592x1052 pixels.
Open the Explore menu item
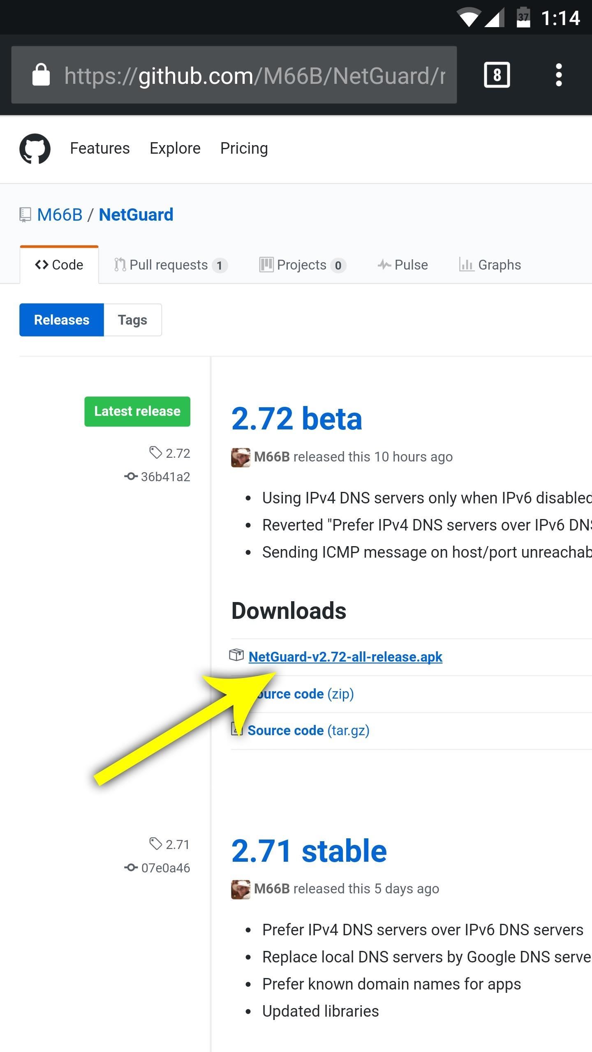click(175, 148)
